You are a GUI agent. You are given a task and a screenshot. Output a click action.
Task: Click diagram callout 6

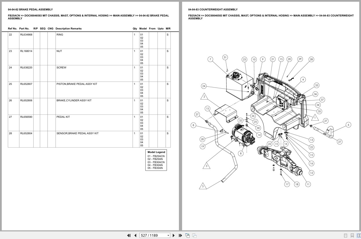[x=349, y=125]
